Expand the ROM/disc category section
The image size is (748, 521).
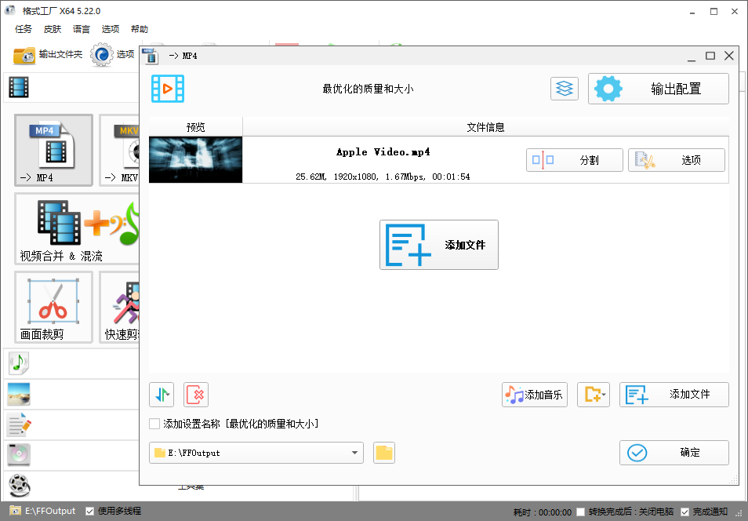[x=19, y=455]
